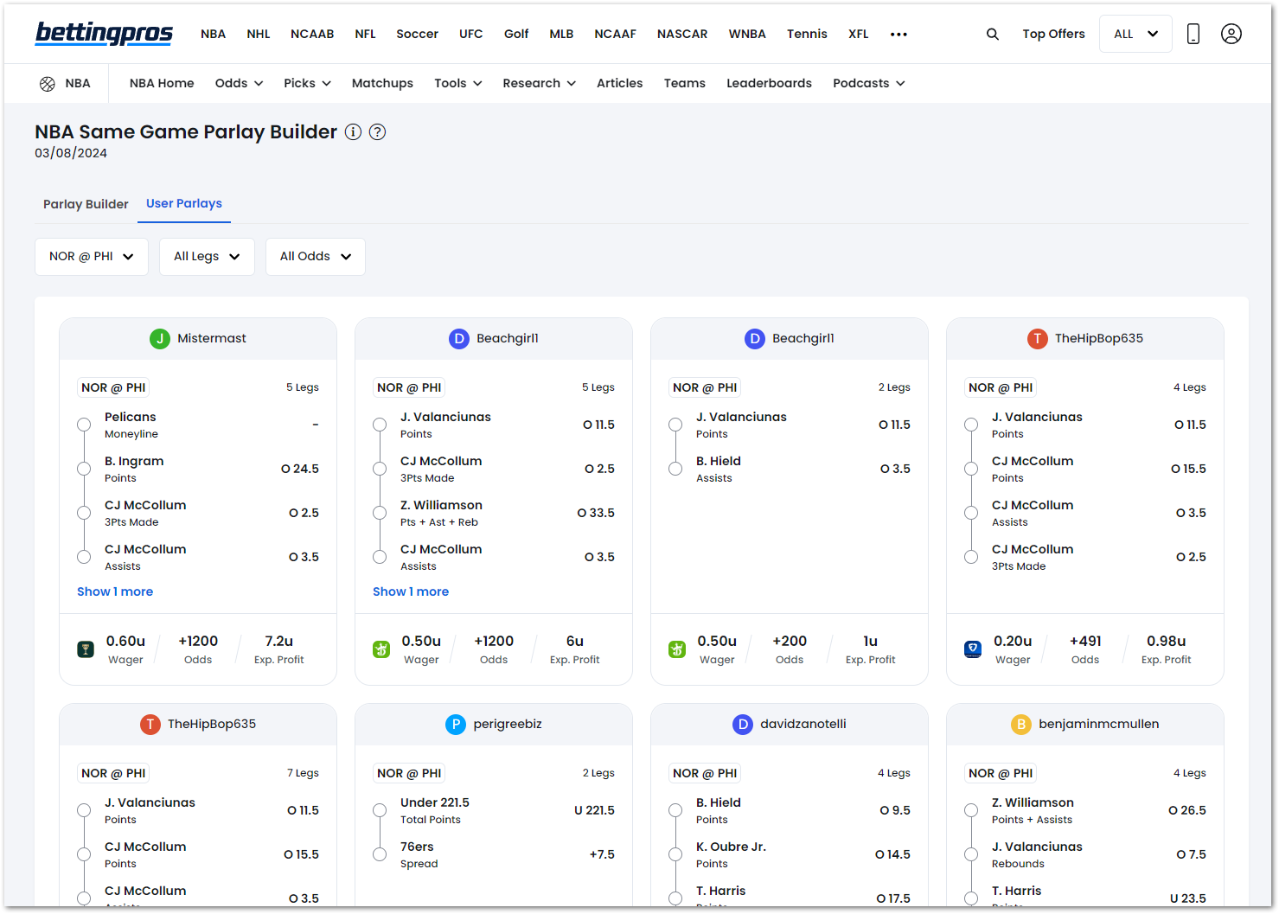
Task: Open the All Odds filter dropdown
Action: pos(316,257)
